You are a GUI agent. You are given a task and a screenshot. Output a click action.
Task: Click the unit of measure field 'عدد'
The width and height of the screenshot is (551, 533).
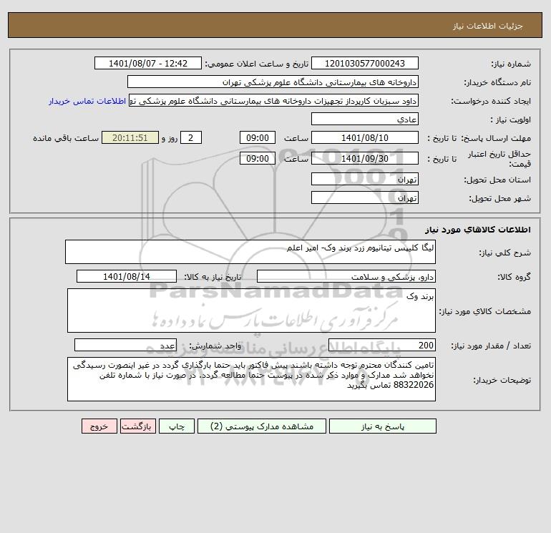[x=125, y=345]
